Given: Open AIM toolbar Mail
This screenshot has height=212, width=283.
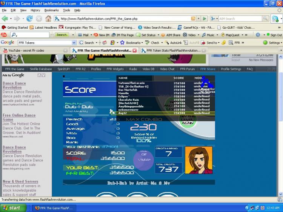Looking at the screenshot, I should tap(83, 35).
